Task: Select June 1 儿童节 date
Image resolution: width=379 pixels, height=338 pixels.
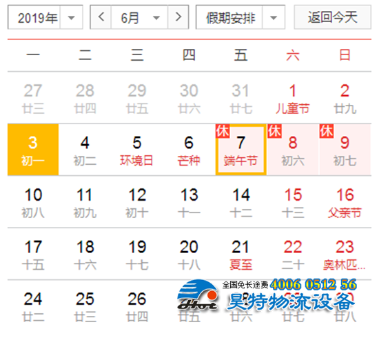Action: click(x=293, y=98)
